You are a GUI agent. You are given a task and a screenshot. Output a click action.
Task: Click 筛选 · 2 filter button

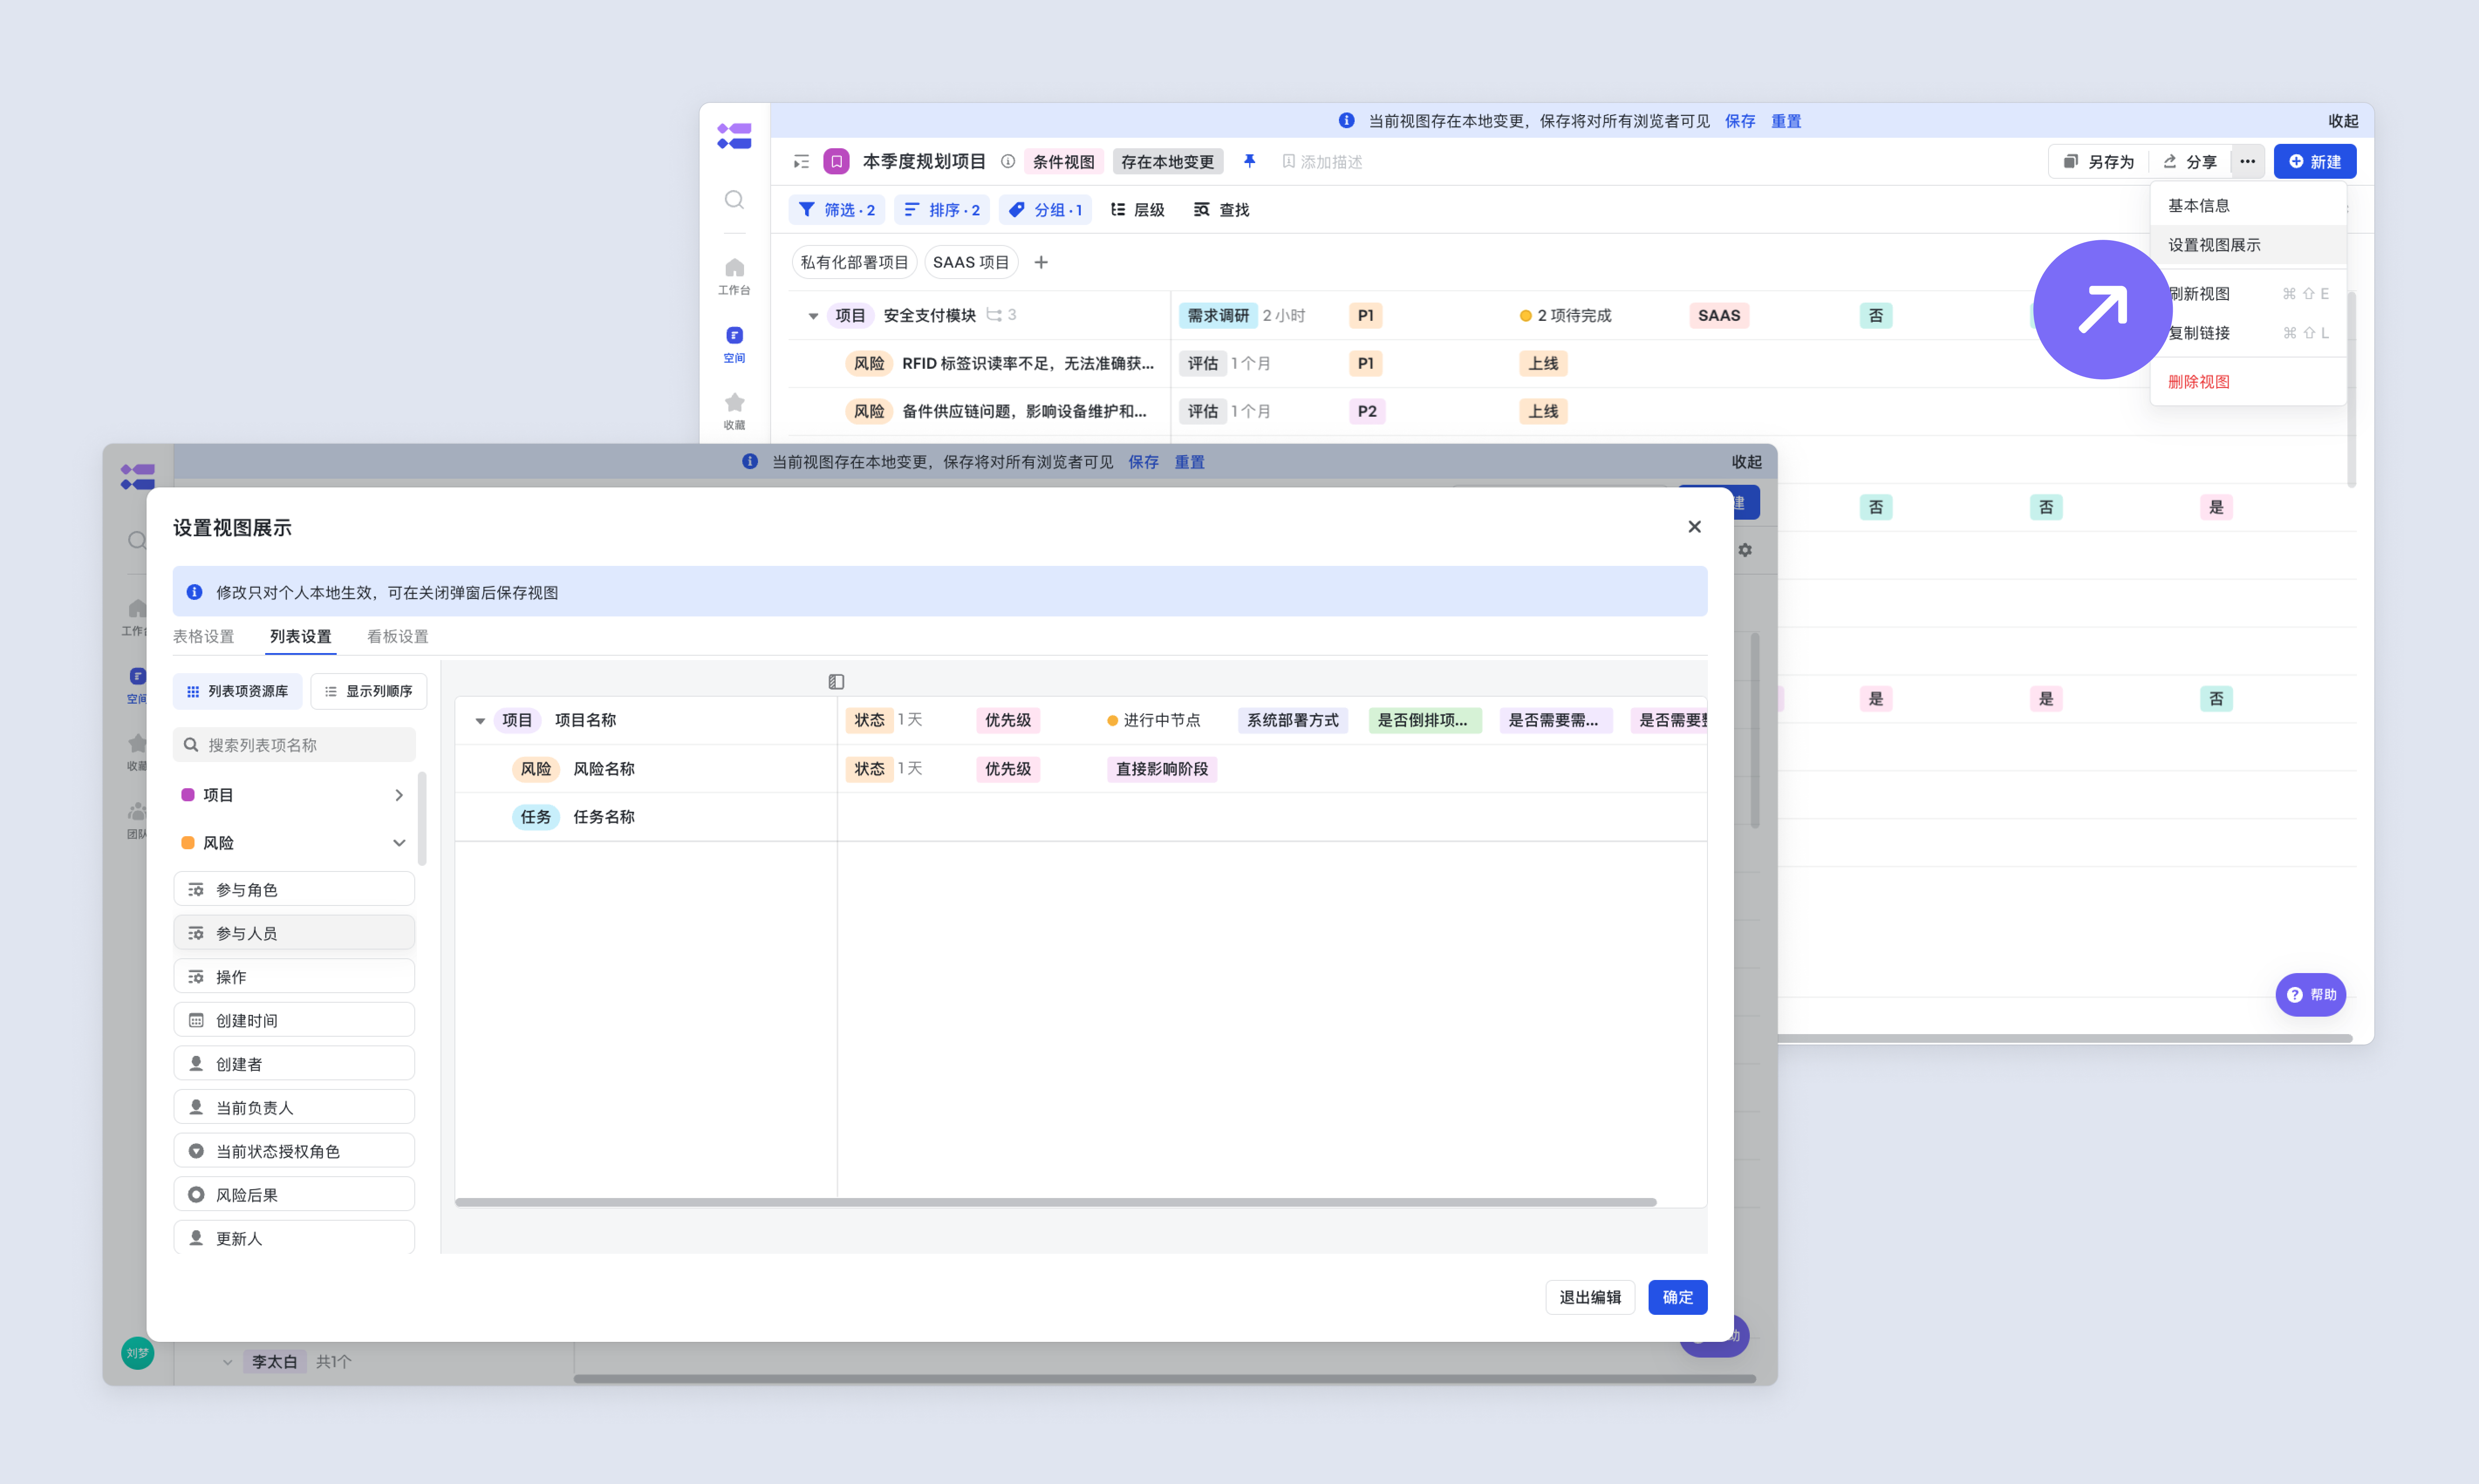(x=837, y=210)
